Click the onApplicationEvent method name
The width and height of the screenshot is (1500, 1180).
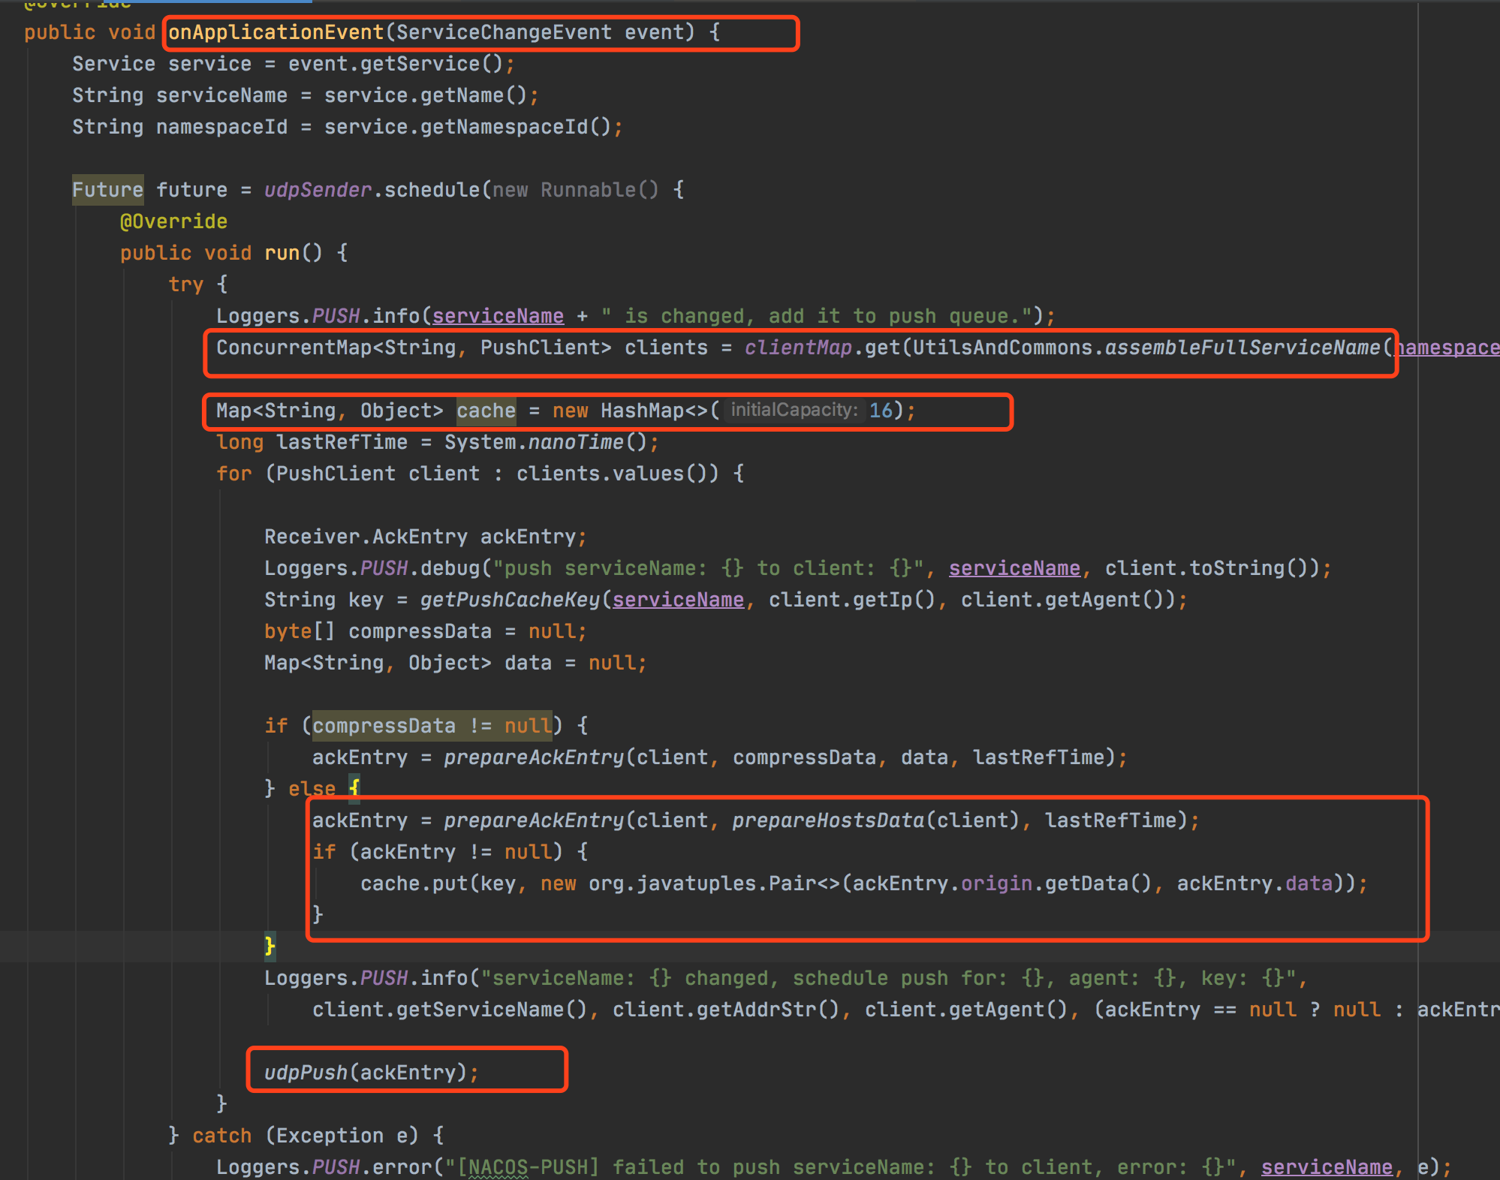[276, 32]
